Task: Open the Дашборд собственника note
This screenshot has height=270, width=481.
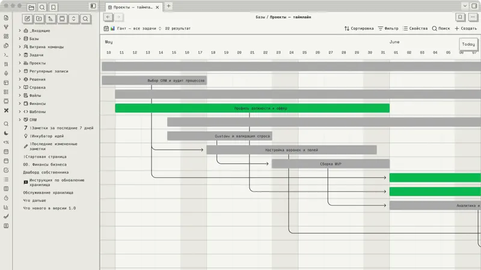Action: point(46,172)
